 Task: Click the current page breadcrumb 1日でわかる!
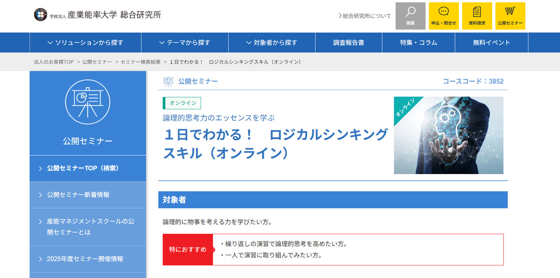(235, 62)
